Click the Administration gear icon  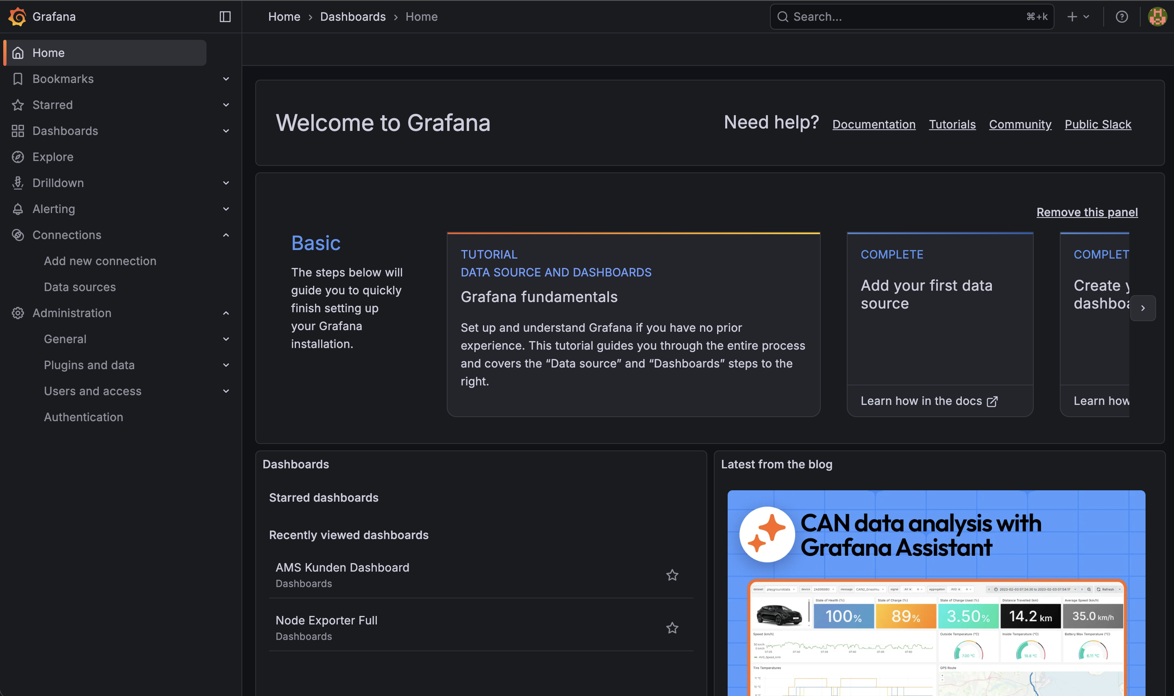coord(18,313)
